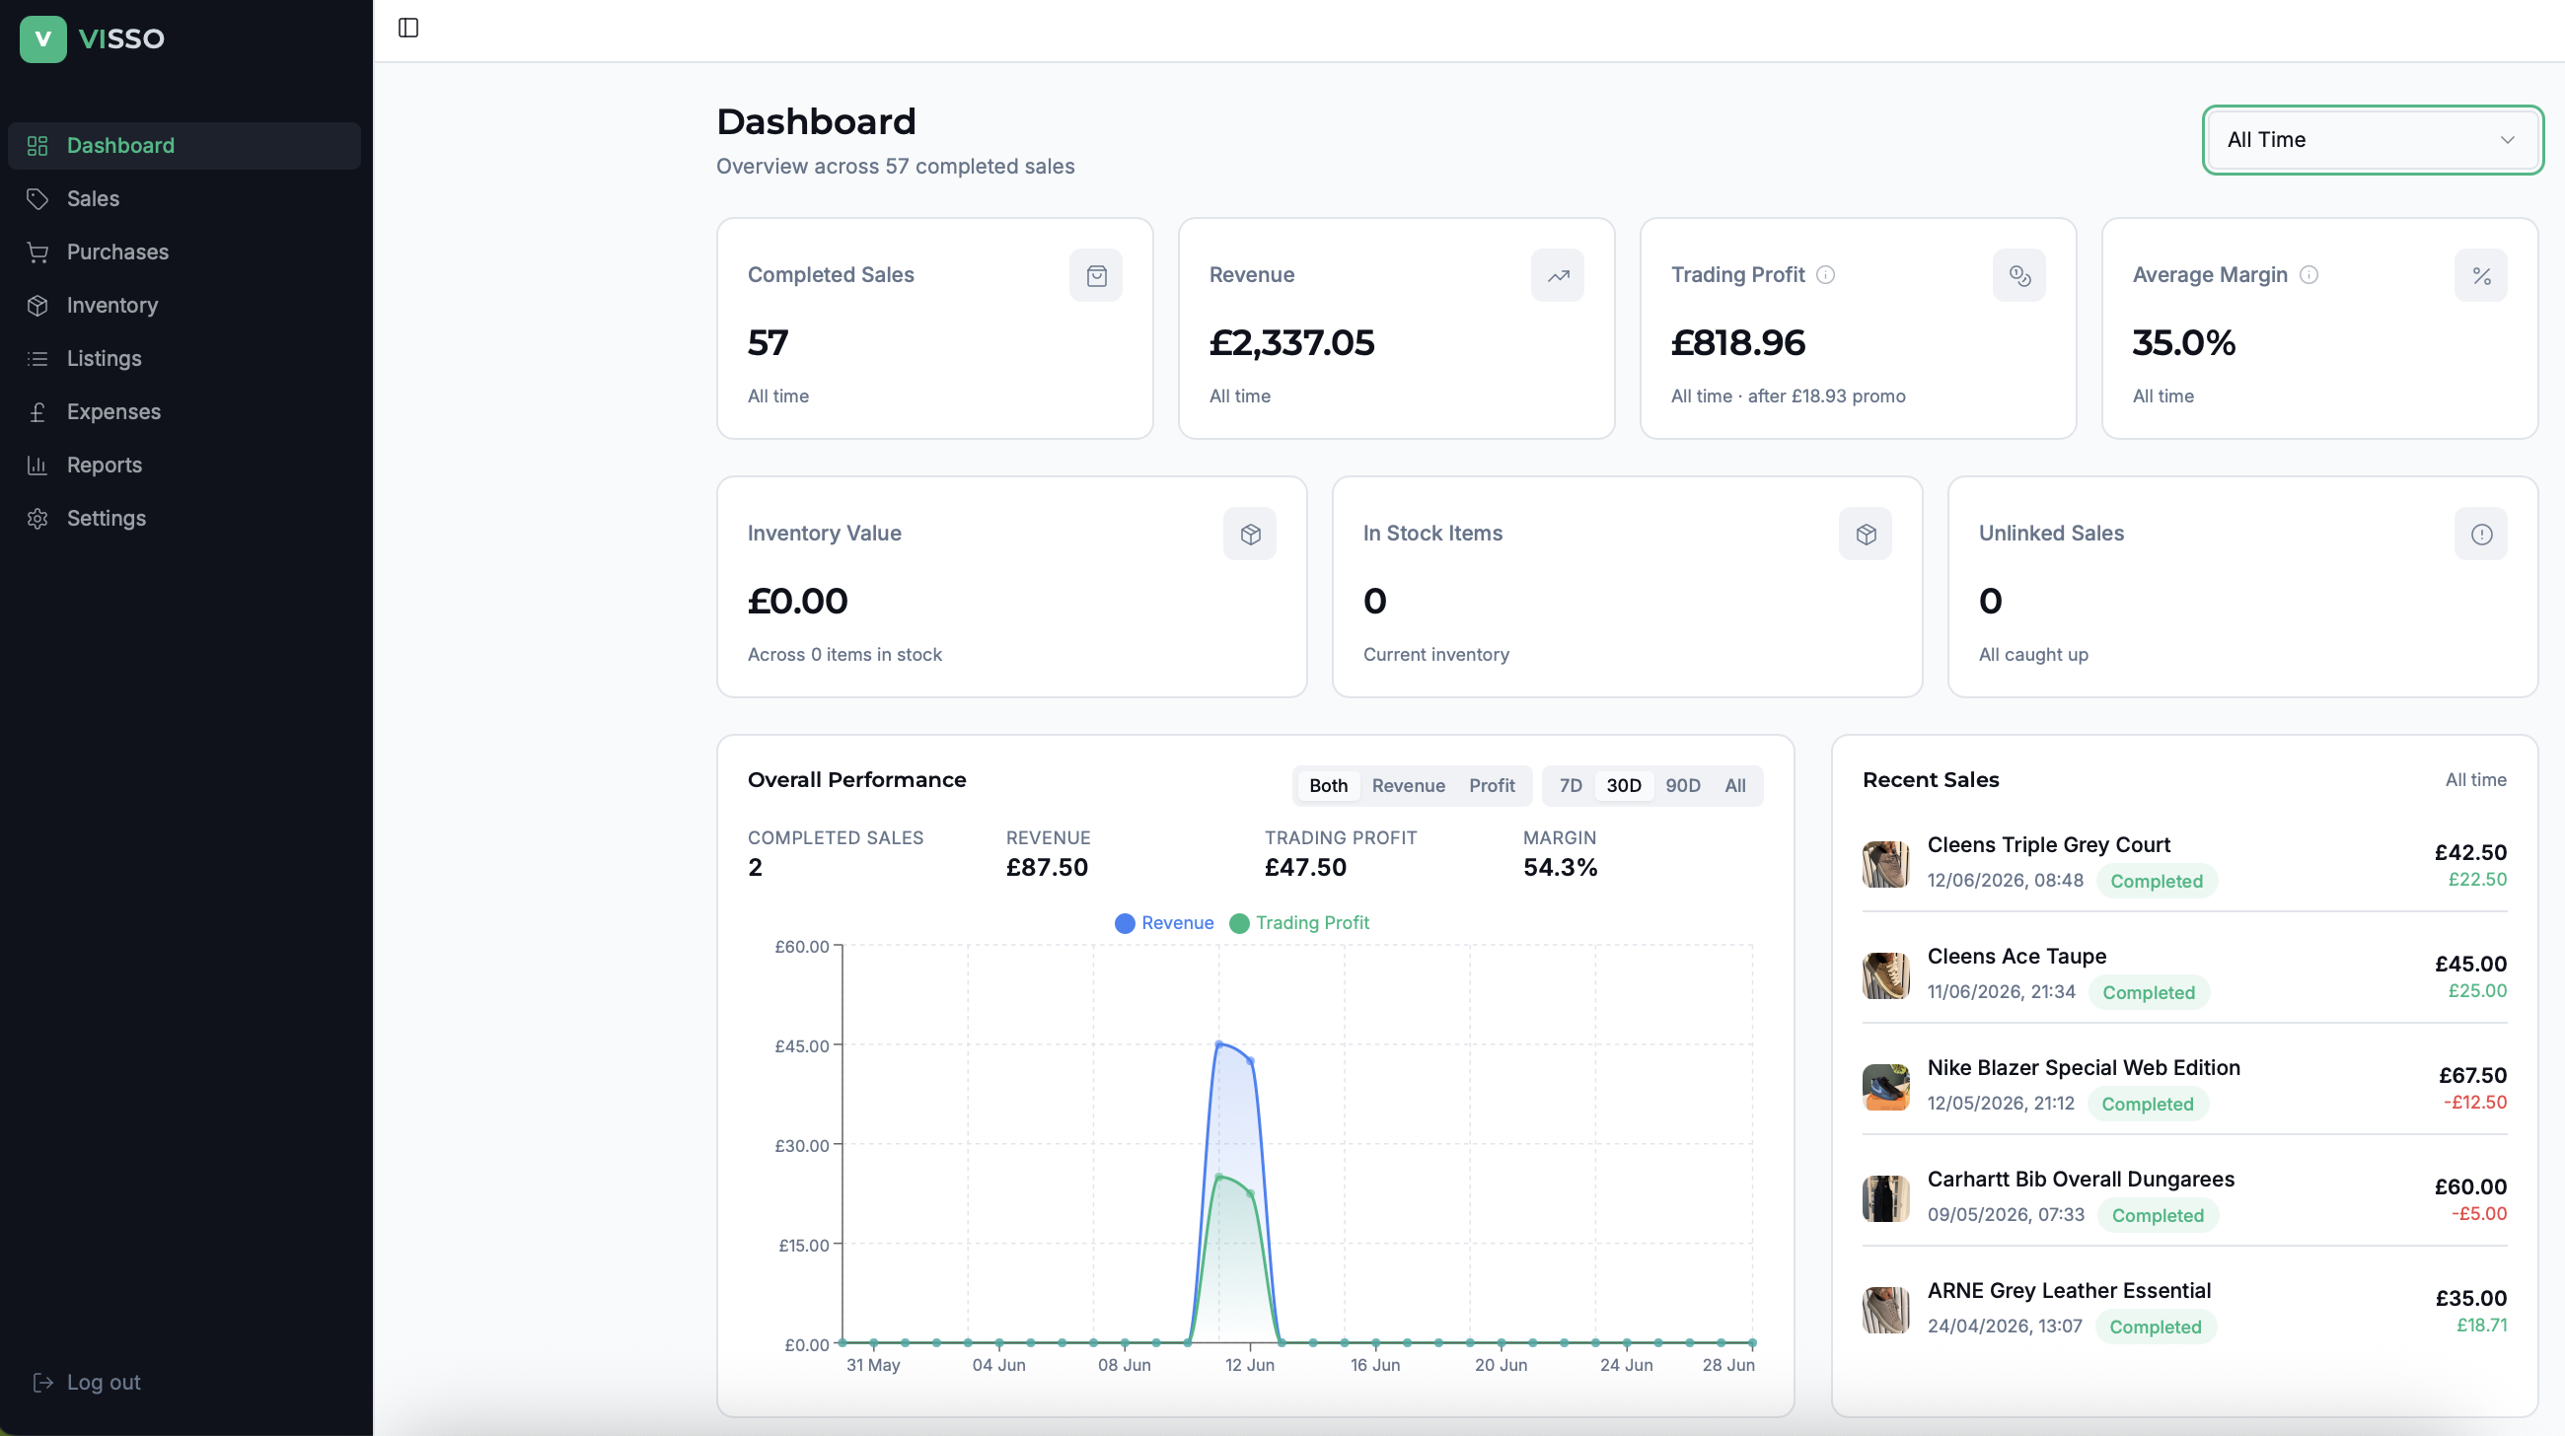Open the Inventory menu item

[x=184, y=306]
